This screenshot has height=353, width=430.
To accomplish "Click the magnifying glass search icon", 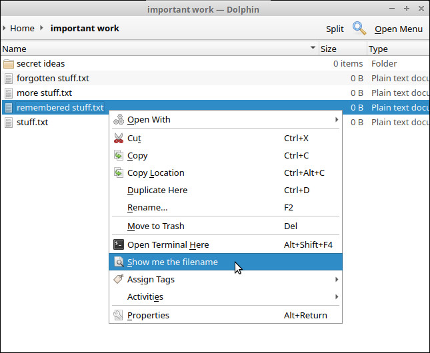I will point(359,29).
